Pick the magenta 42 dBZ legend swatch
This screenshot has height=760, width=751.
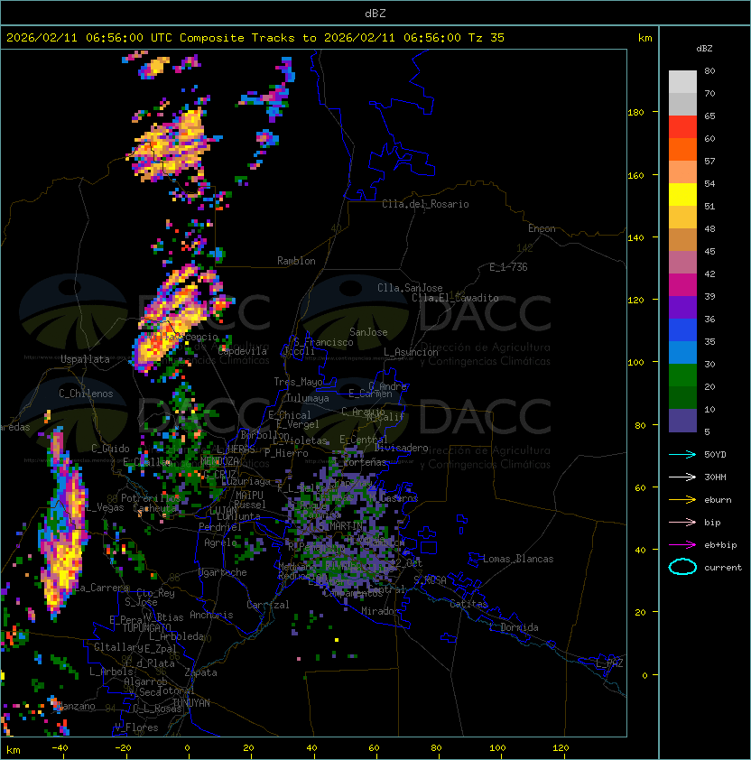click(x=682, y=285)
